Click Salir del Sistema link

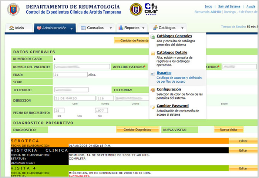click(229, 6)
